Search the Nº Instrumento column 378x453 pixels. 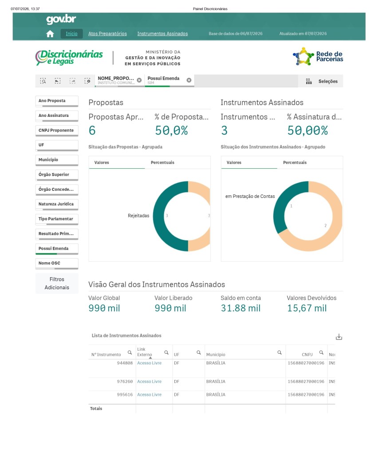point(130,352)
